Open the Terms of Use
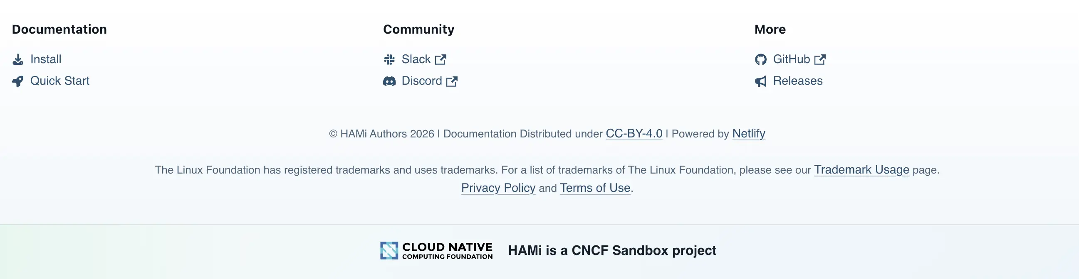The width and height of the screenshot is (1079, 279). [595, 188]
